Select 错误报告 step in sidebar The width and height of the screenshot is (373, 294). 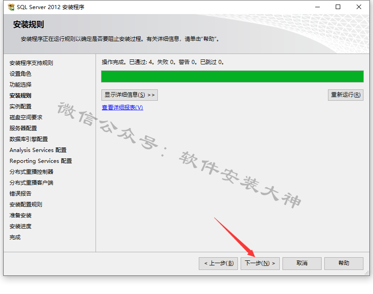point(20,194)
